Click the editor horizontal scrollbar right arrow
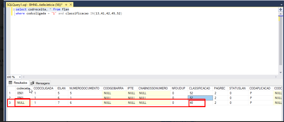This screenshot has height=122, width=284. [x=276, y=77]
